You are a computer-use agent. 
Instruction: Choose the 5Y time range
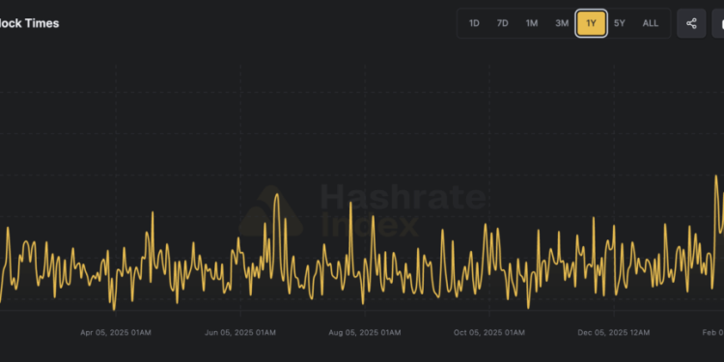click(x=620, y=23)
